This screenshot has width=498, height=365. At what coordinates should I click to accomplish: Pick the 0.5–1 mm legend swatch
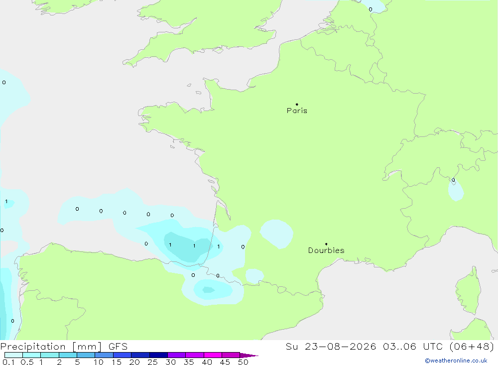coord(32,355)
